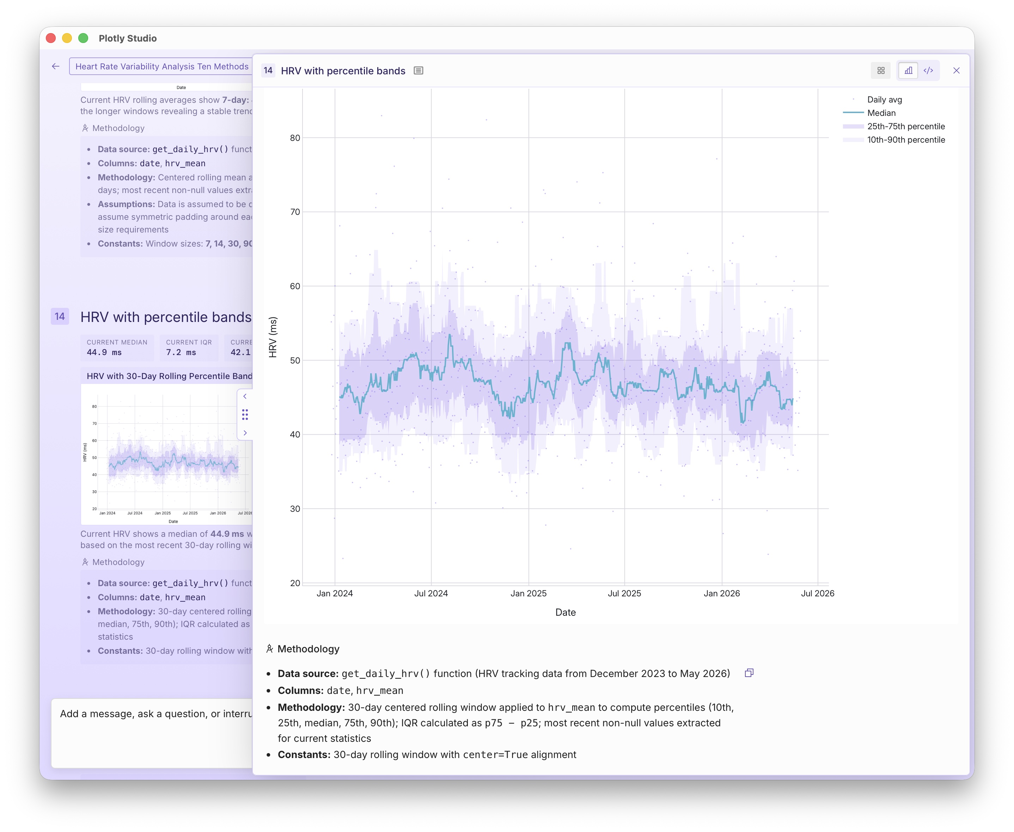
Task: Click the number 14 badge in the panel header
Action: pos(268,70)
